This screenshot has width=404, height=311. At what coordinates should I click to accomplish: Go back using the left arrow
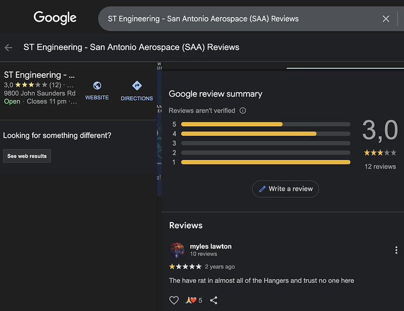(8, 47)
